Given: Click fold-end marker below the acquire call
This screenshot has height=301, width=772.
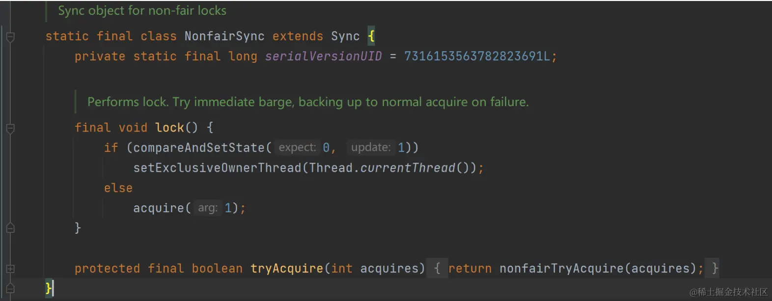Looking at the screenshot, I should coord(10,228).
